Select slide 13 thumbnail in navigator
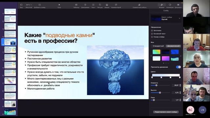The image size is (210, 118). (x=10, y=19)
